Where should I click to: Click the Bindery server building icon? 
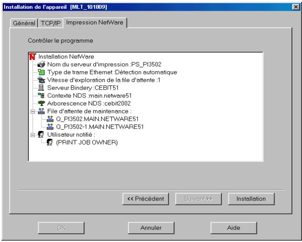[41, 88]
